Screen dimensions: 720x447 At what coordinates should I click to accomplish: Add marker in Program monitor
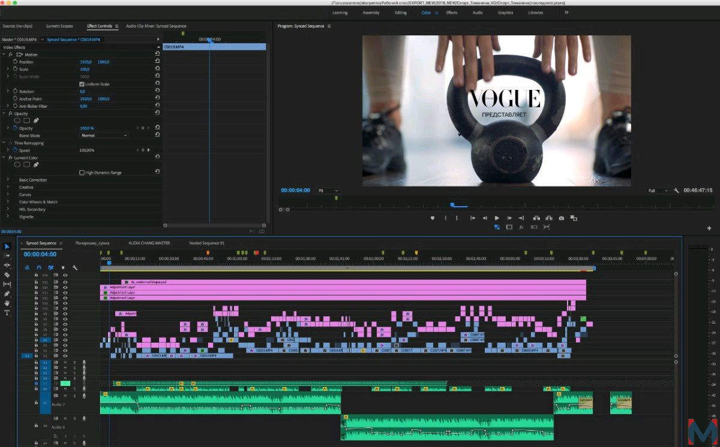[433, 218]
